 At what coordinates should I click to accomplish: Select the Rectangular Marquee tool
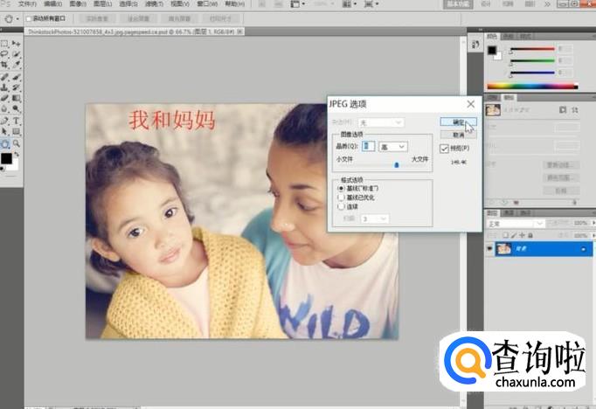coord(5,43)
